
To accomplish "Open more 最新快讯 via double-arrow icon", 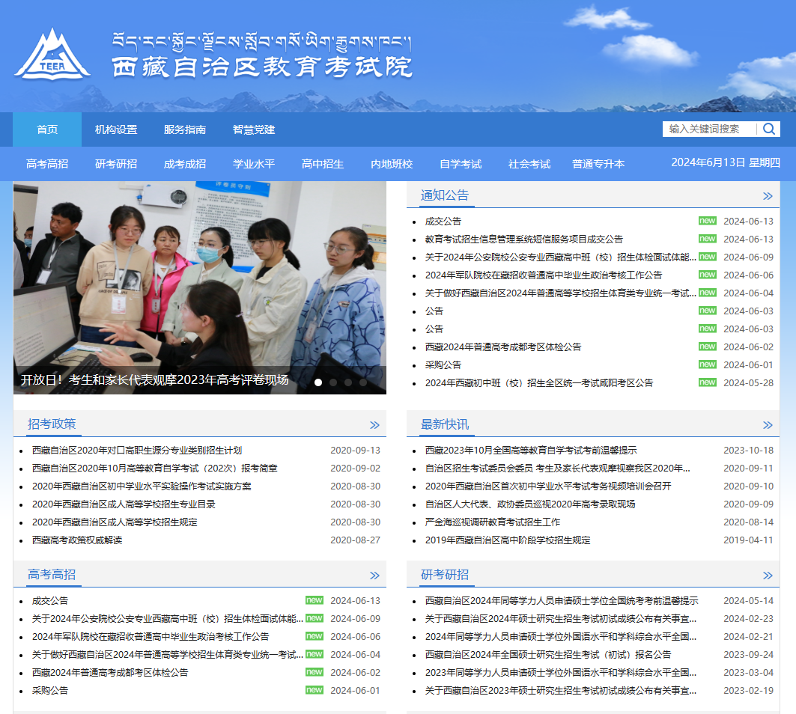I will 768,425.
